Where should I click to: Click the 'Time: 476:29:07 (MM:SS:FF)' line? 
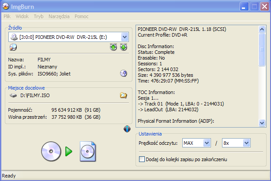tap(168, 81)
